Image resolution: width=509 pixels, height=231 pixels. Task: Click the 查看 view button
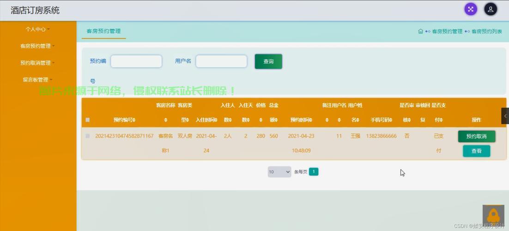click(476, 151)
